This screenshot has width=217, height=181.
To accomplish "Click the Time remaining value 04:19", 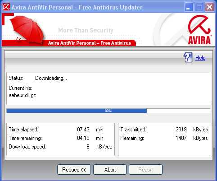I will tap(83, 138).
